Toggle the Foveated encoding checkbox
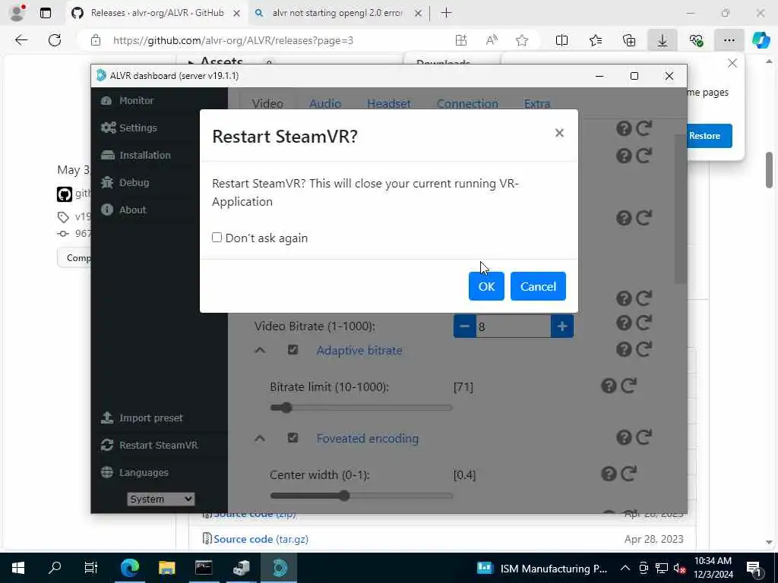This screenshot has width=778, height=583. pos(293,438)
